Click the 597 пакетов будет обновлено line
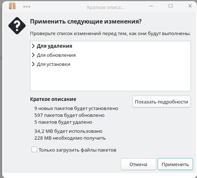This screenshot has width=197, height=178. [69, 115]
